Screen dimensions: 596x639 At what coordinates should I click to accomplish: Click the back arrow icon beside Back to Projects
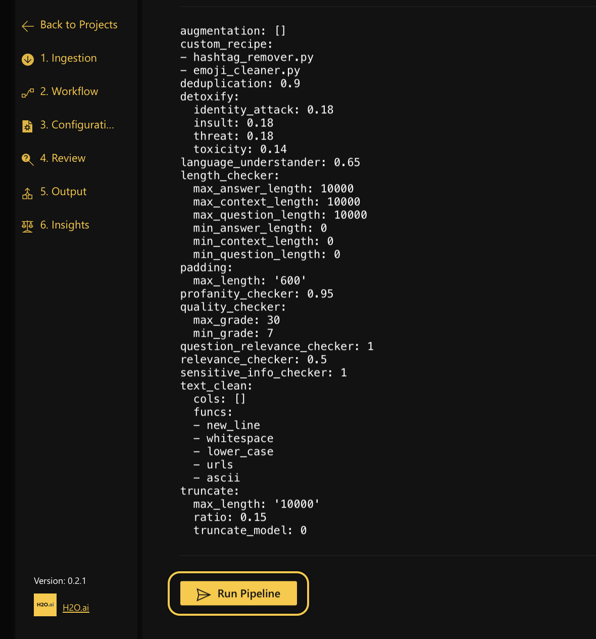coord(28,26)
